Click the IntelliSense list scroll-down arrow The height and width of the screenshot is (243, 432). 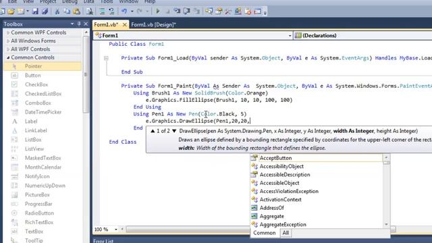(386, 225)
